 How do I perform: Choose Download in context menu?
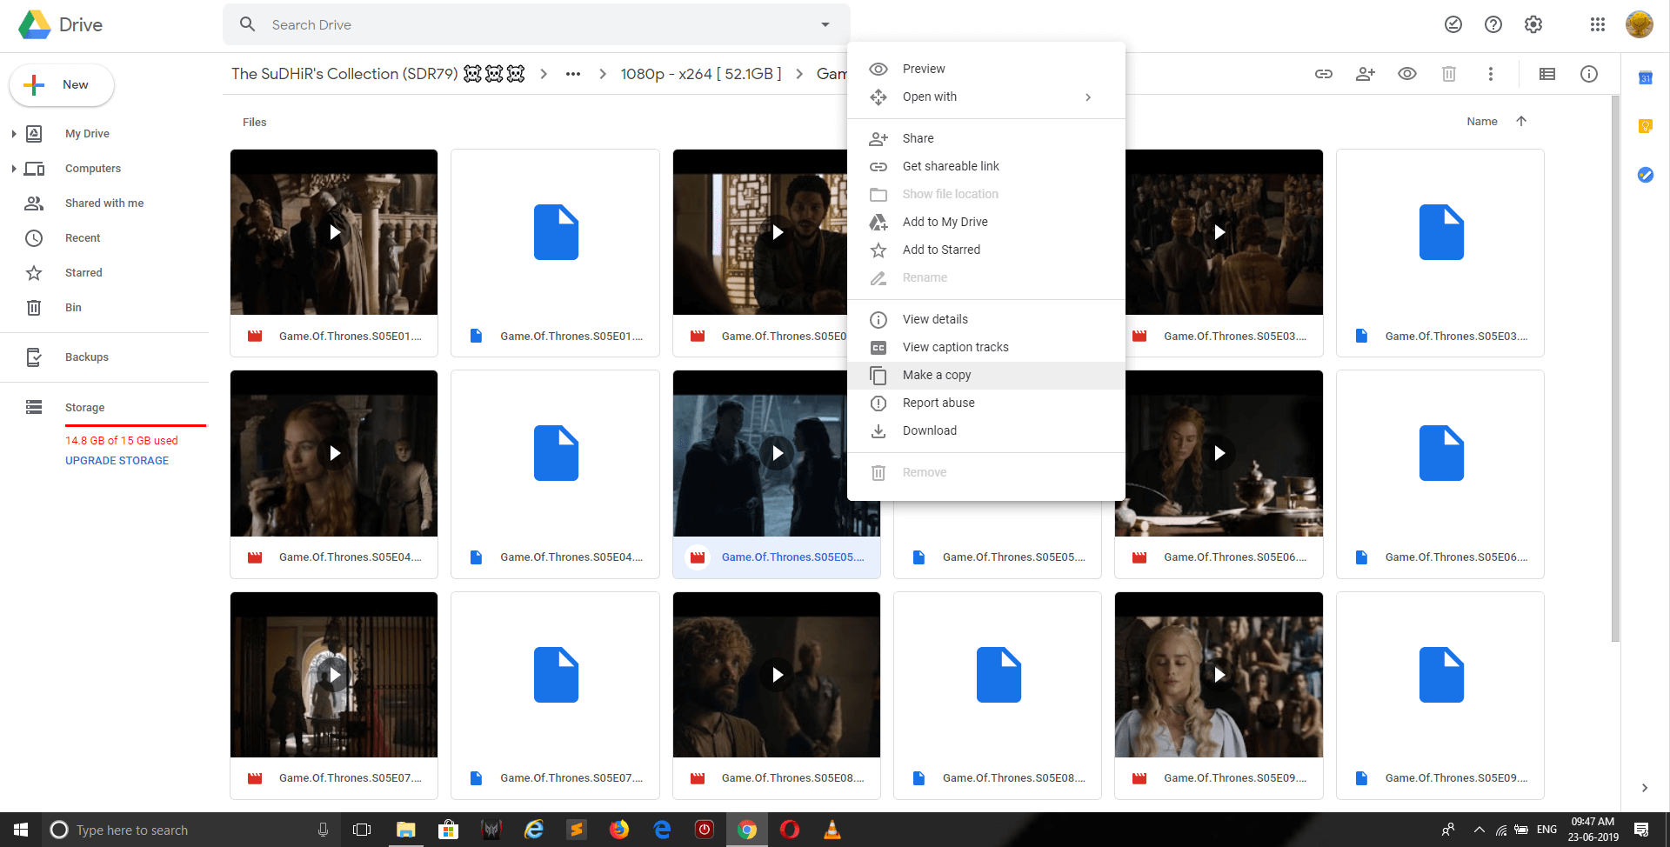click(986, 430)
